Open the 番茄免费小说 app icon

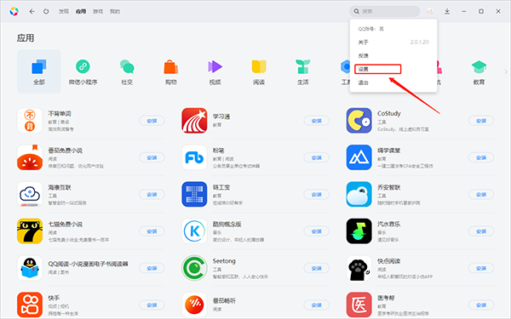click(x=30, y=157)
